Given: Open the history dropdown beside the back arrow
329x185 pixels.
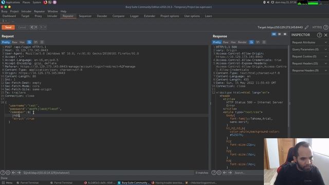Looking at the screenshot, I should click(x=36, y=27).
